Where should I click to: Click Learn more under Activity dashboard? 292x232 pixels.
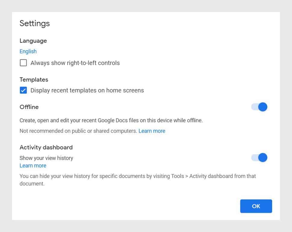click(33, 165)
